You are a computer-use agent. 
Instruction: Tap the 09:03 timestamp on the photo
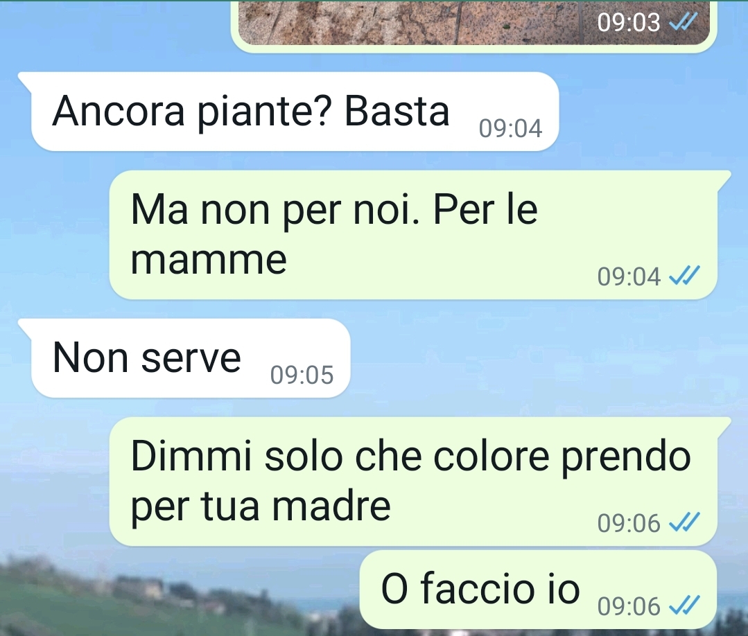point(629,22)
